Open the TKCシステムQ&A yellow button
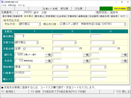Screen dimensions: 131x98 [x=120, y=8]
